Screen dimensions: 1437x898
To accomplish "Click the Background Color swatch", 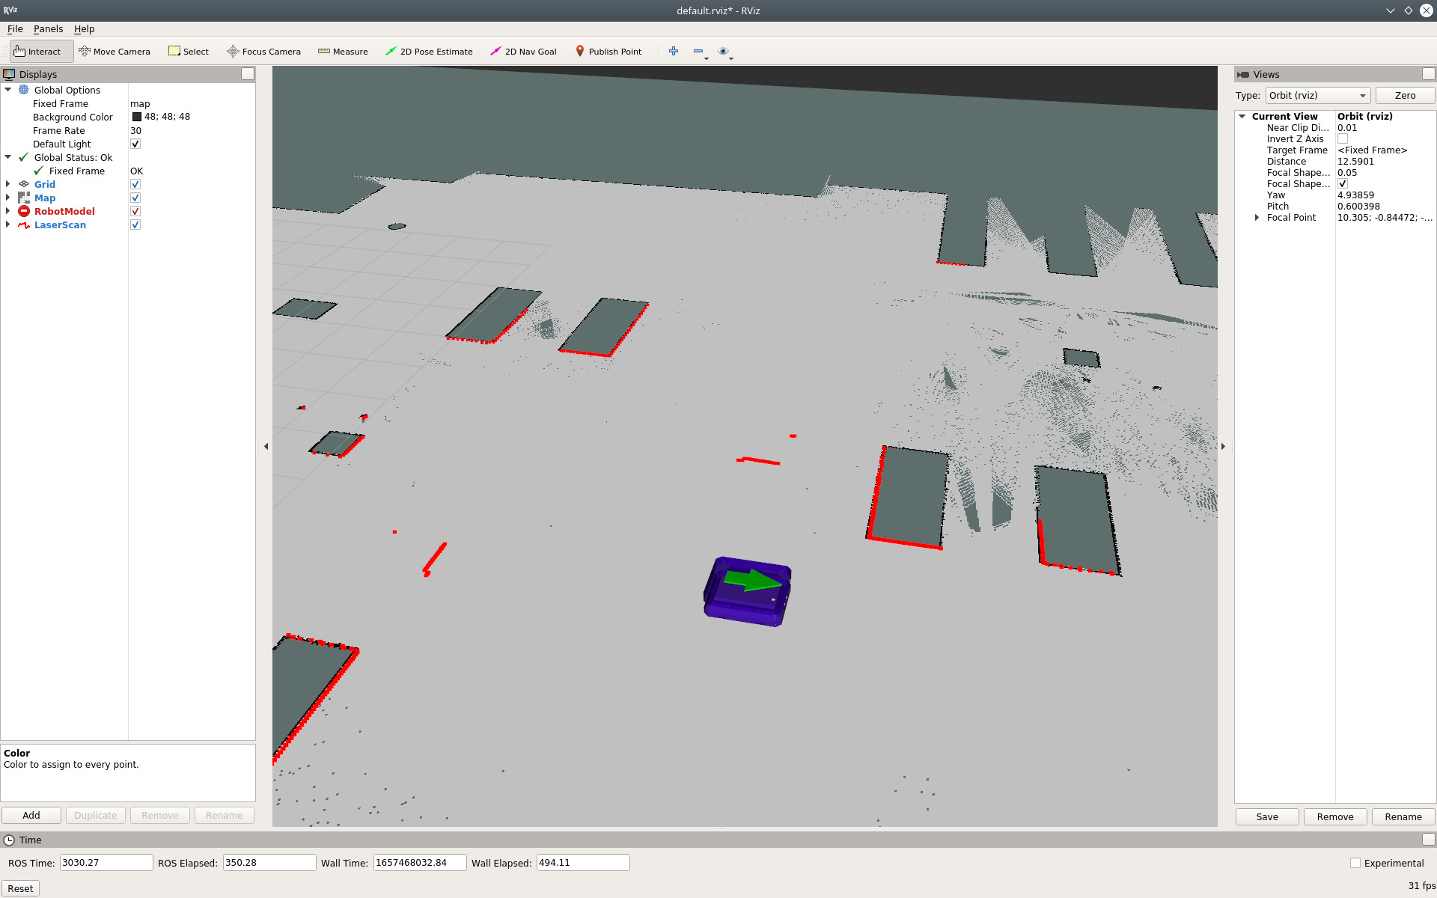I will (x=137, y=117).
